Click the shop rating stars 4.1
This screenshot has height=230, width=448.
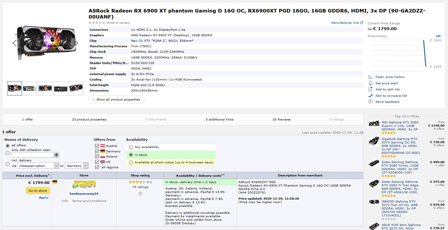coord(137,182)
